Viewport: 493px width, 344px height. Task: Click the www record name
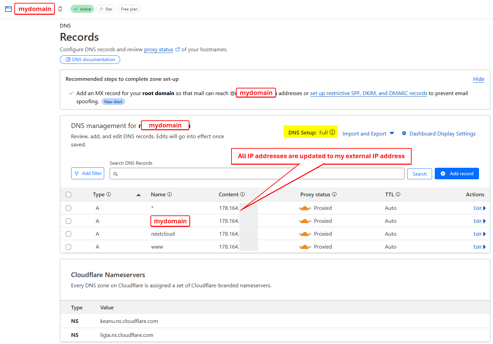tap(157, 247)
